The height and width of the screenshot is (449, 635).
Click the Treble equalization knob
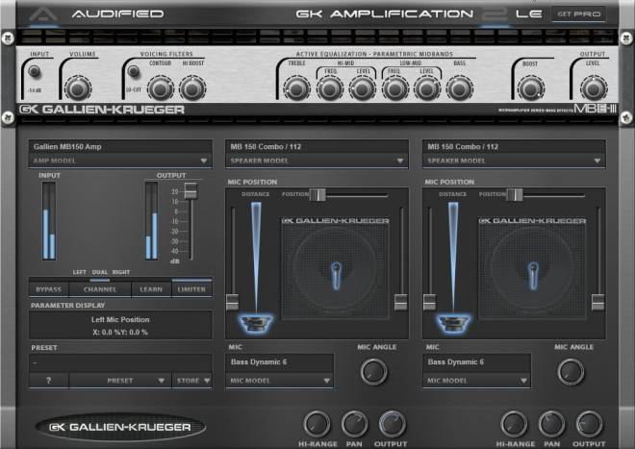click(296, 88)
